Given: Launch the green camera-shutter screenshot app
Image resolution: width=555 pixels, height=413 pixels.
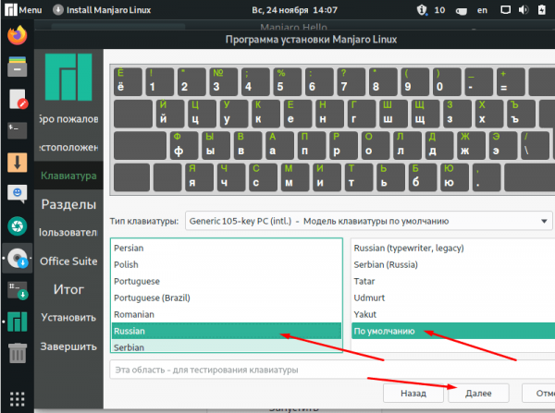Looking at the screenshot, I should (x=18, y=226).
